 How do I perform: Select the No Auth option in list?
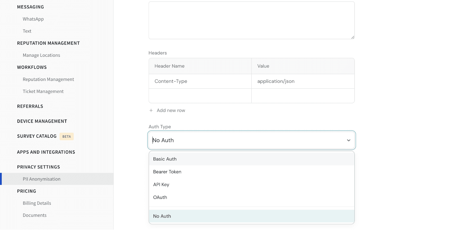(162, 216)
